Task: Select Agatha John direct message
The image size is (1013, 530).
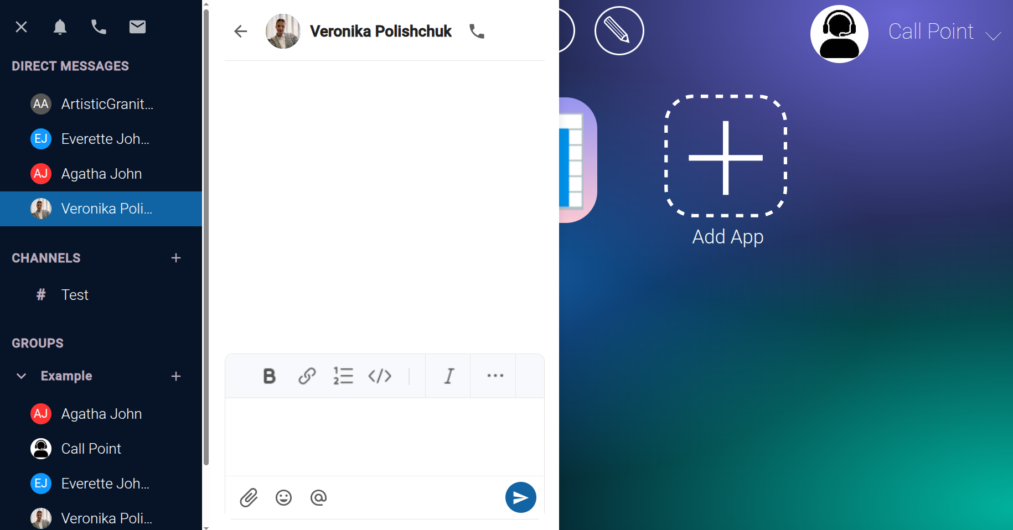Action: coord(101,174)
